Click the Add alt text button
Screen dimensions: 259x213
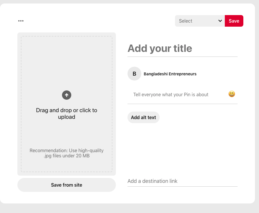pos(143,117)
